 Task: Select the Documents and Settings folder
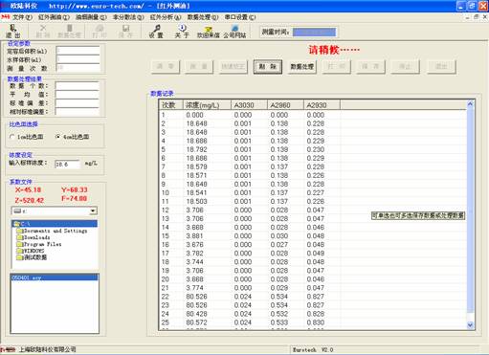pyautogui.click(x=53, y=231)
